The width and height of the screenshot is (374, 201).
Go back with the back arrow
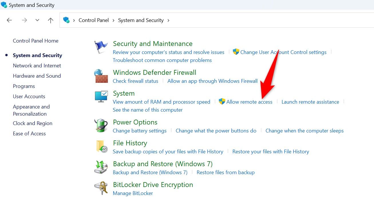[x=9, y=20]
